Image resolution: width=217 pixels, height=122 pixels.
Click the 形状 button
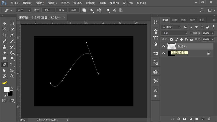pyautogui.click(x=74, y=10)
